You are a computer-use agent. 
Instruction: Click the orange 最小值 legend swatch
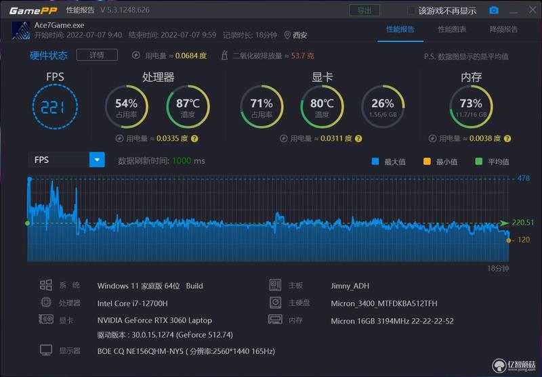coord(427,161)
